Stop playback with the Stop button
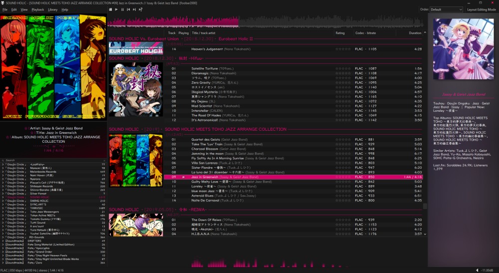 (x=110, y=9)
